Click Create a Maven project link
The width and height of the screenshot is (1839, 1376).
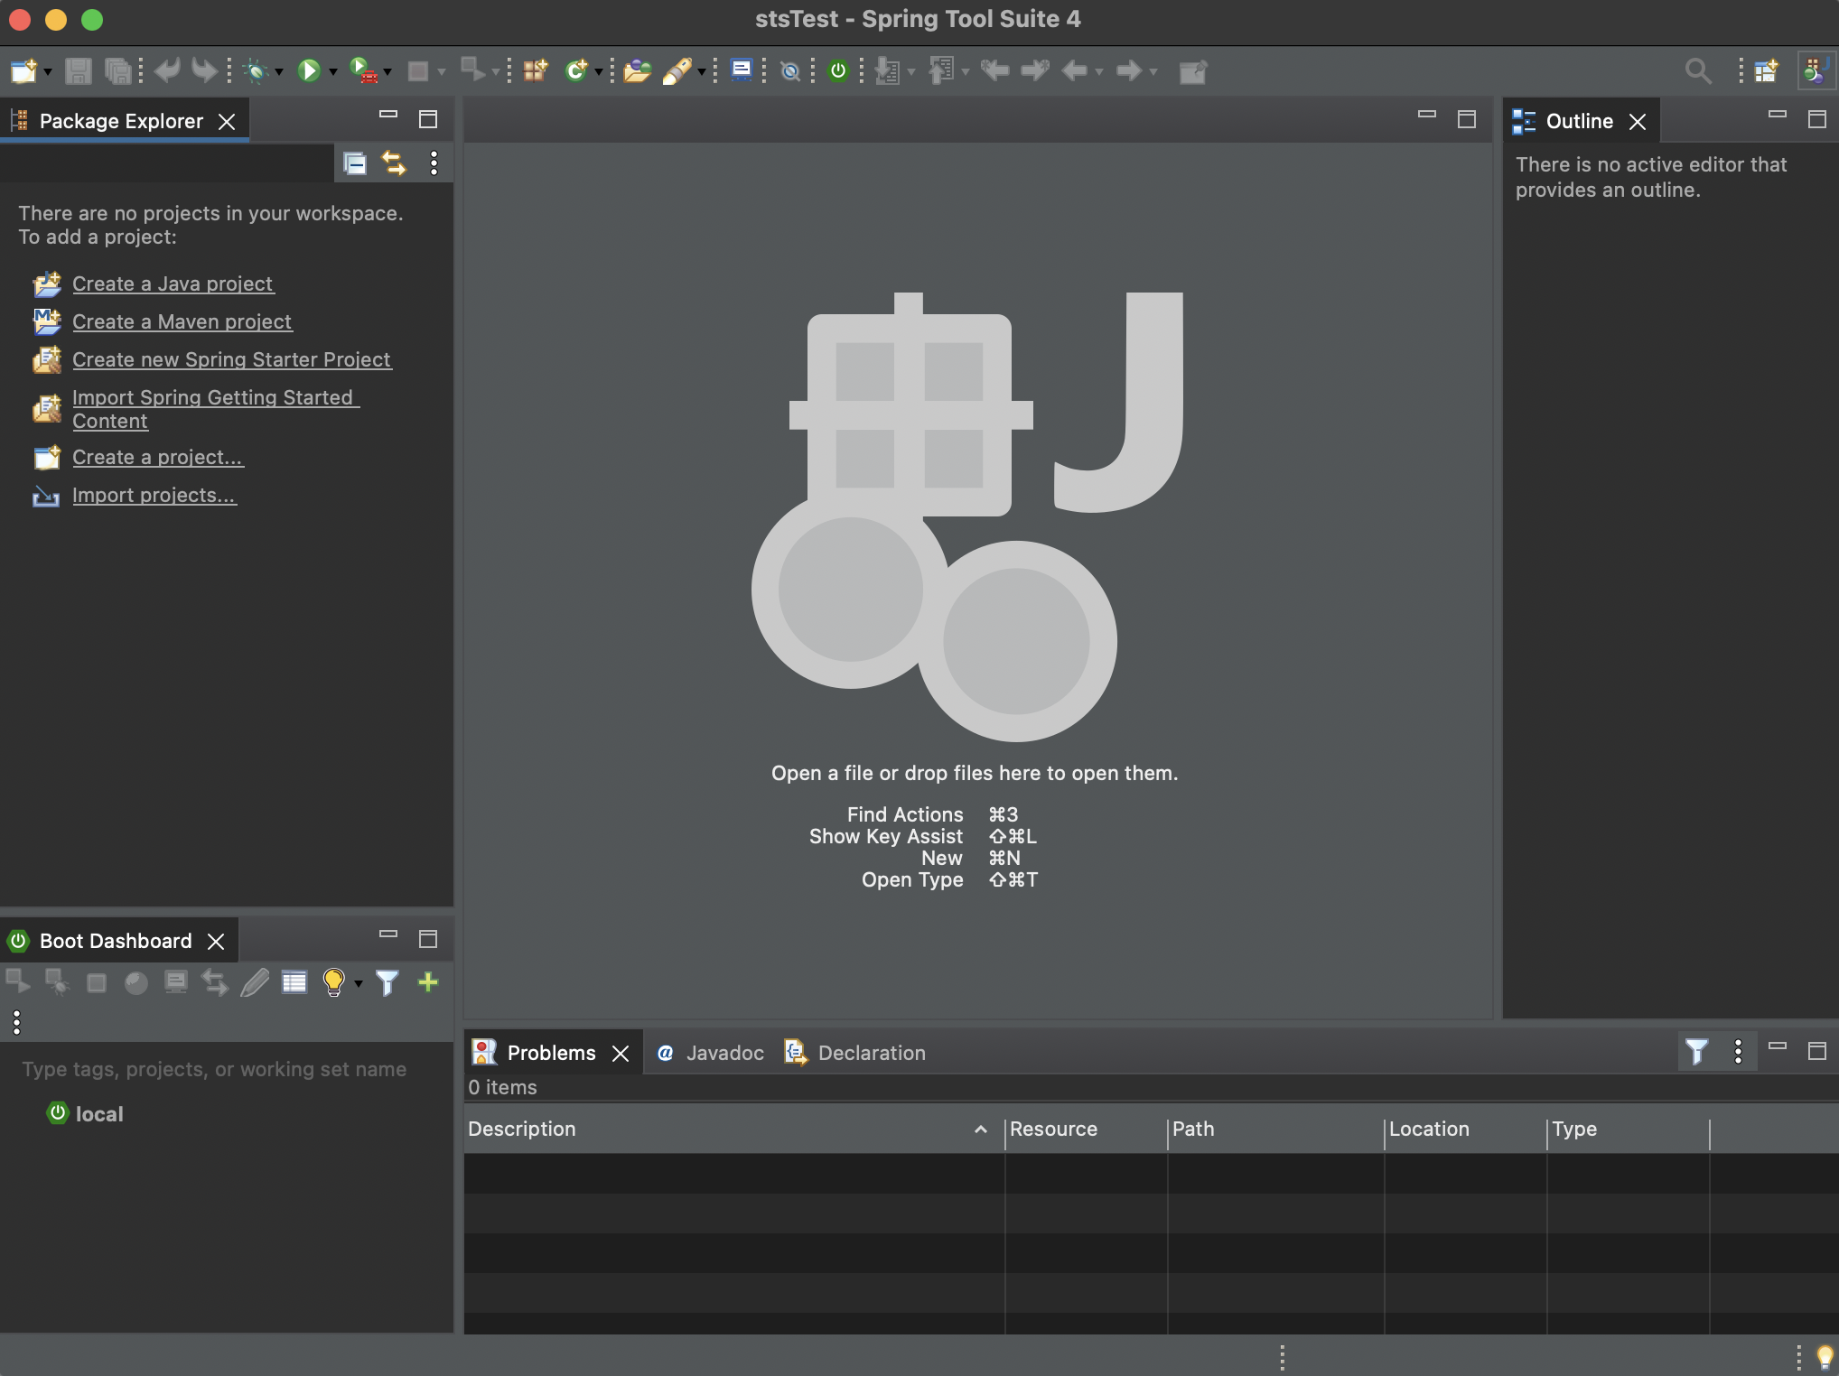click(x=182, y=321)
